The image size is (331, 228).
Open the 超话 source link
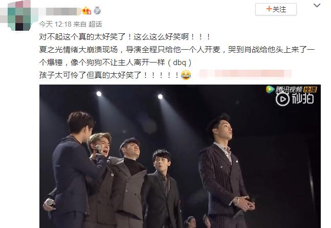[95, 24]
